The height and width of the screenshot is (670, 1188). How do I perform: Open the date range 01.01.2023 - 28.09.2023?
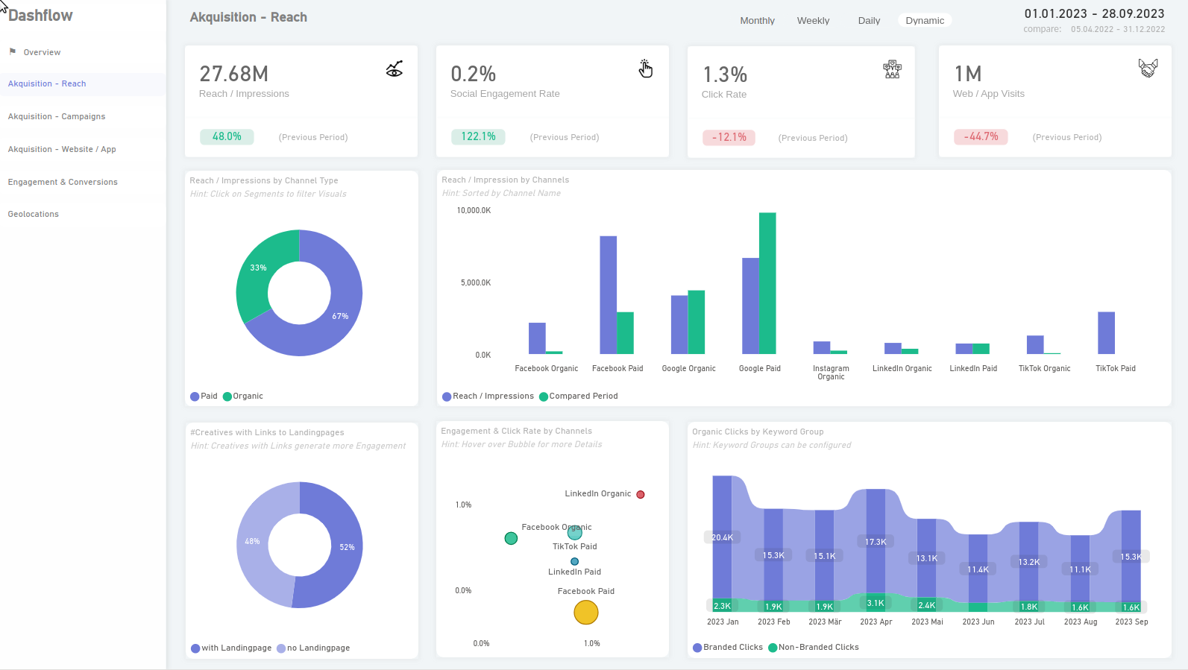click(x=1094, y=13)
